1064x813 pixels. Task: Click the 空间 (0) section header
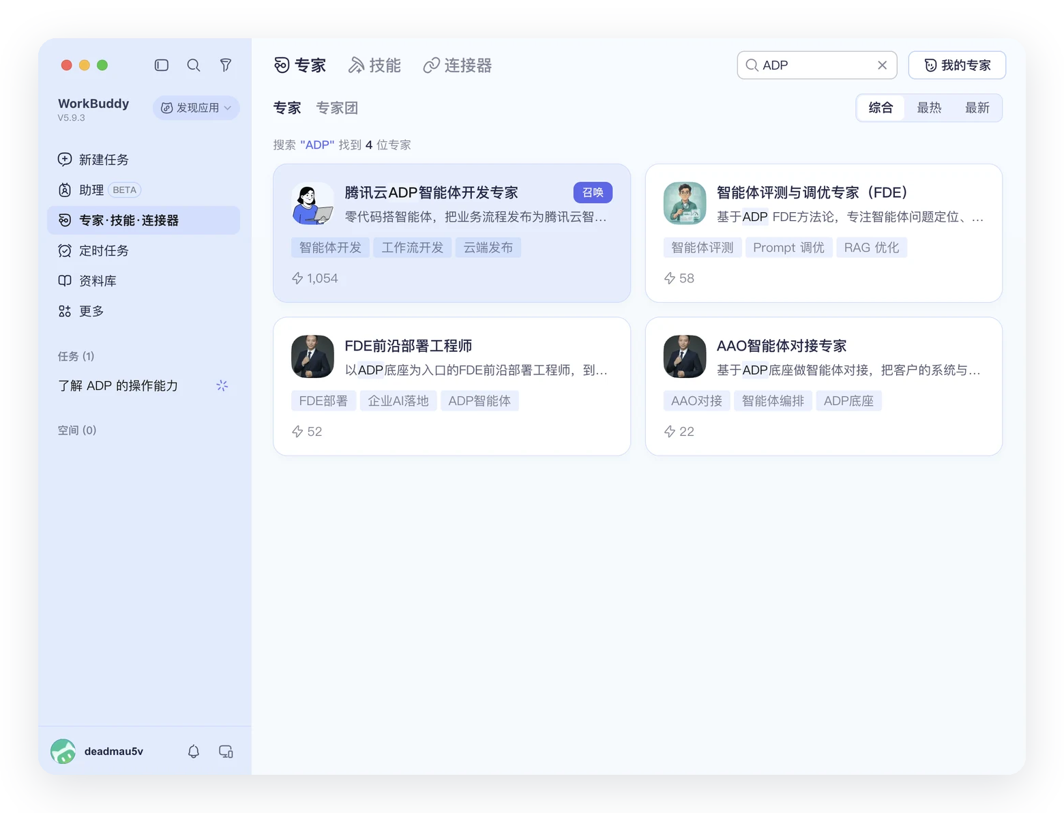pyautogui.click(x=77, y=430)
